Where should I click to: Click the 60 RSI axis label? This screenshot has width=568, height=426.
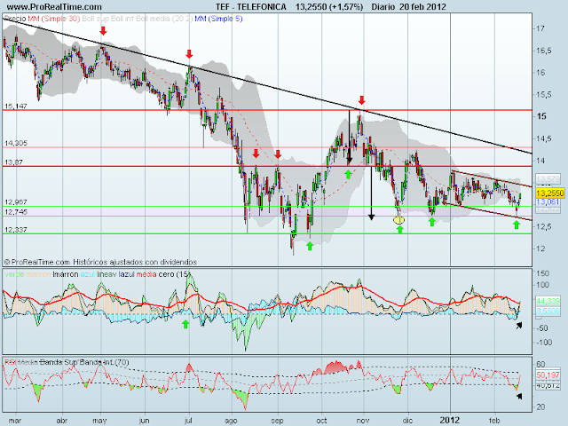tap(540, 364)
